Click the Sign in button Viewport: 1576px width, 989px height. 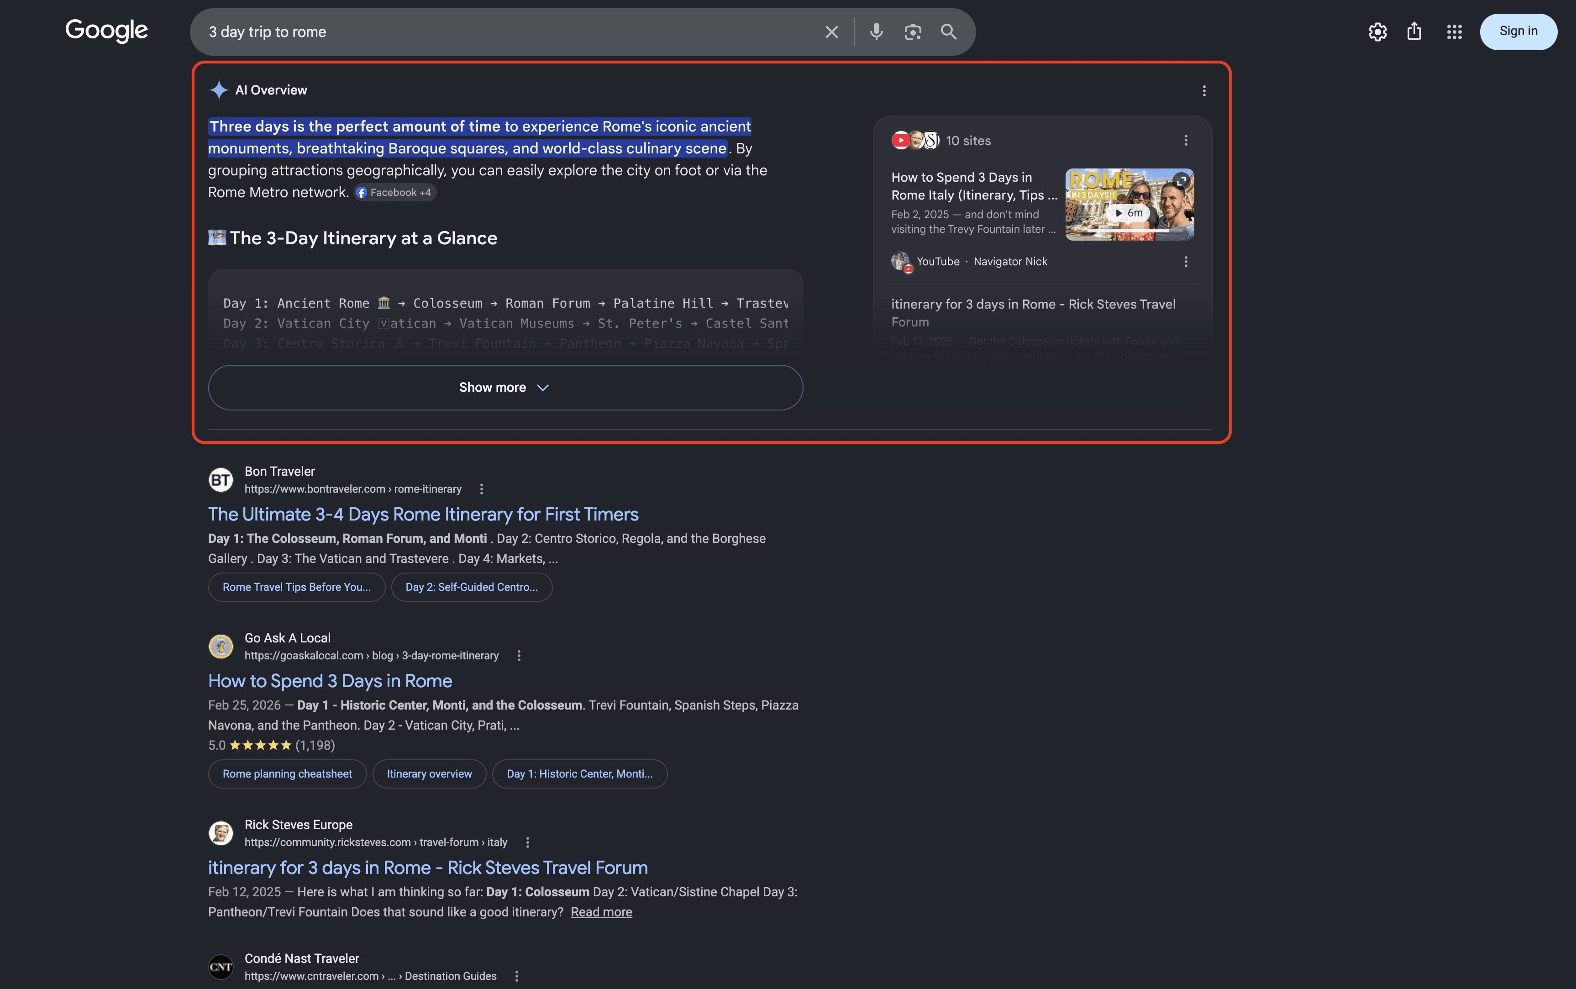1518,32
